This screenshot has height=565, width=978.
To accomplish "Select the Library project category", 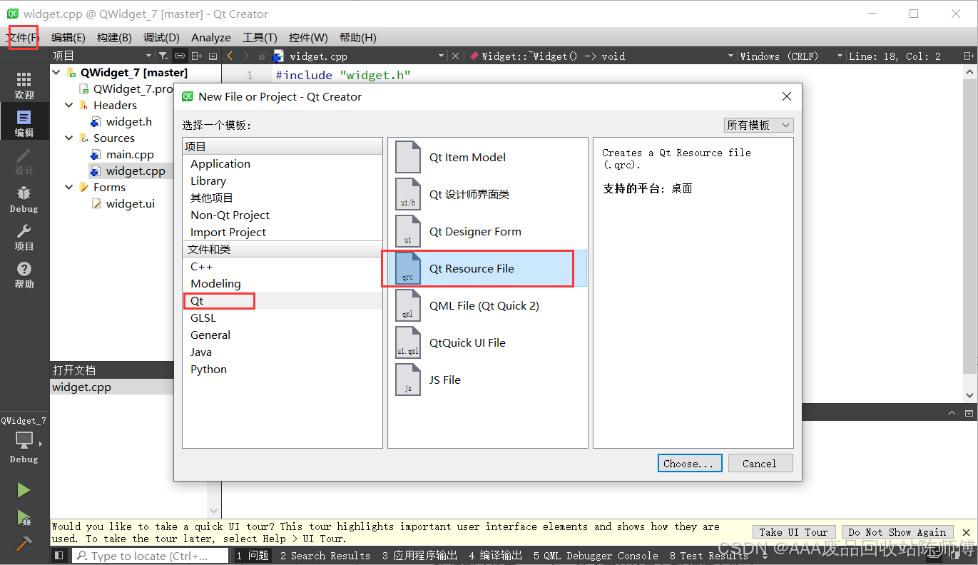I will (x=282, y=180).
